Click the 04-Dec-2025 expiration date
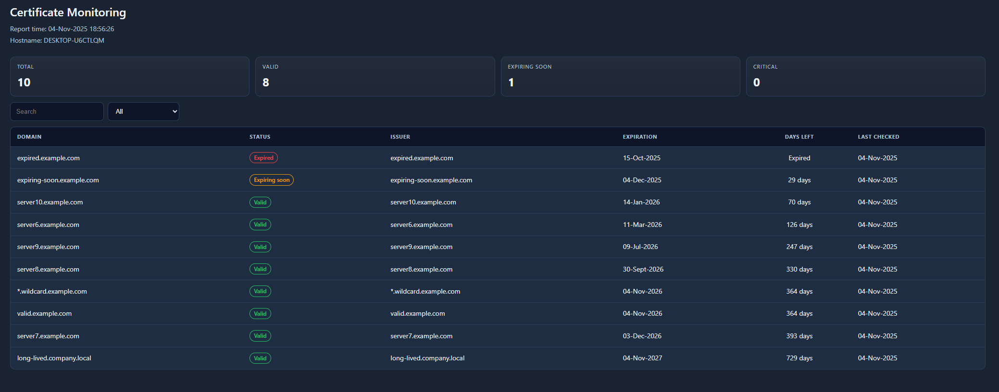This screenshot has height=392, width=999. point(642,180)
